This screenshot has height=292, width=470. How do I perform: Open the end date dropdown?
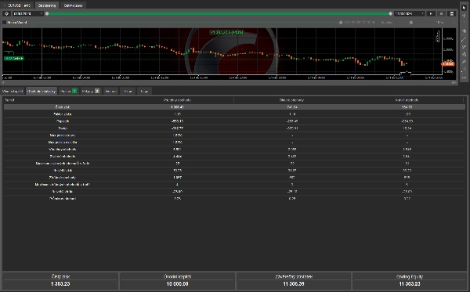[x=409, y=14]
